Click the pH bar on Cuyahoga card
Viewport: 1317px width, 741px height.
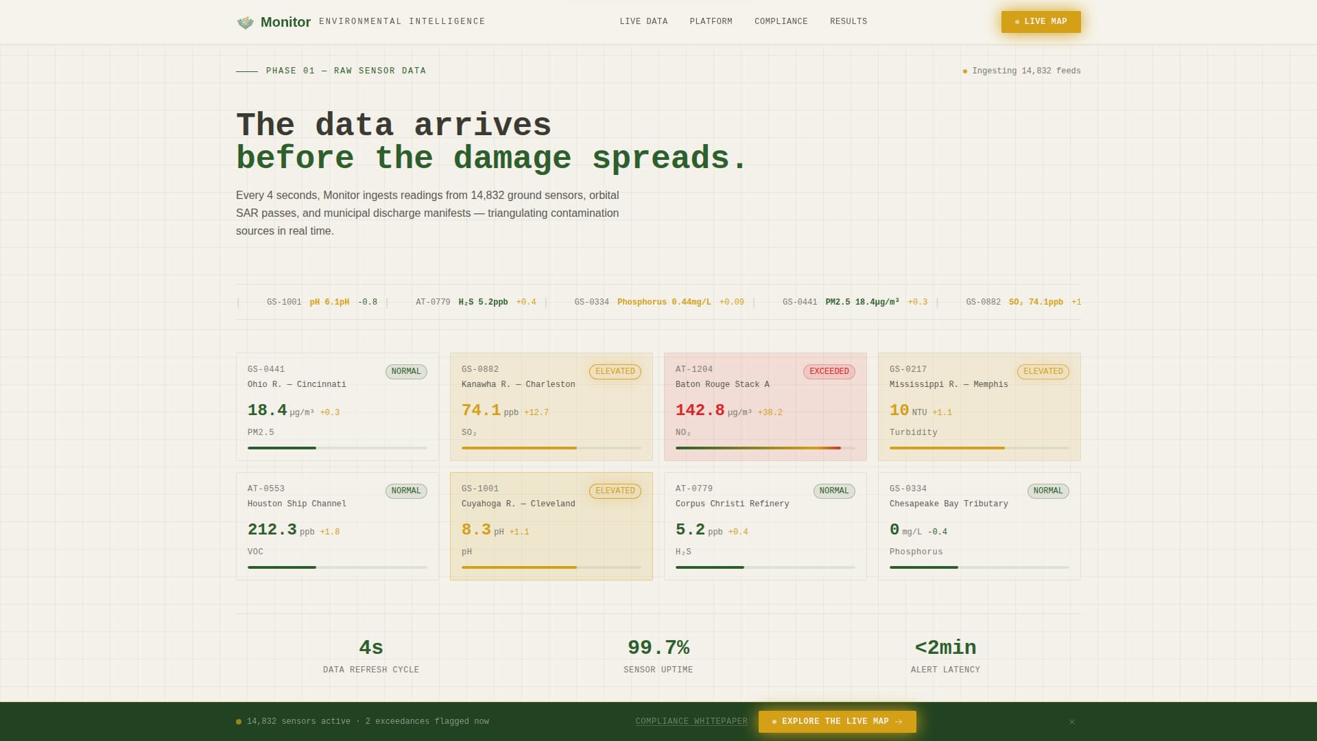tap(551, 567)
